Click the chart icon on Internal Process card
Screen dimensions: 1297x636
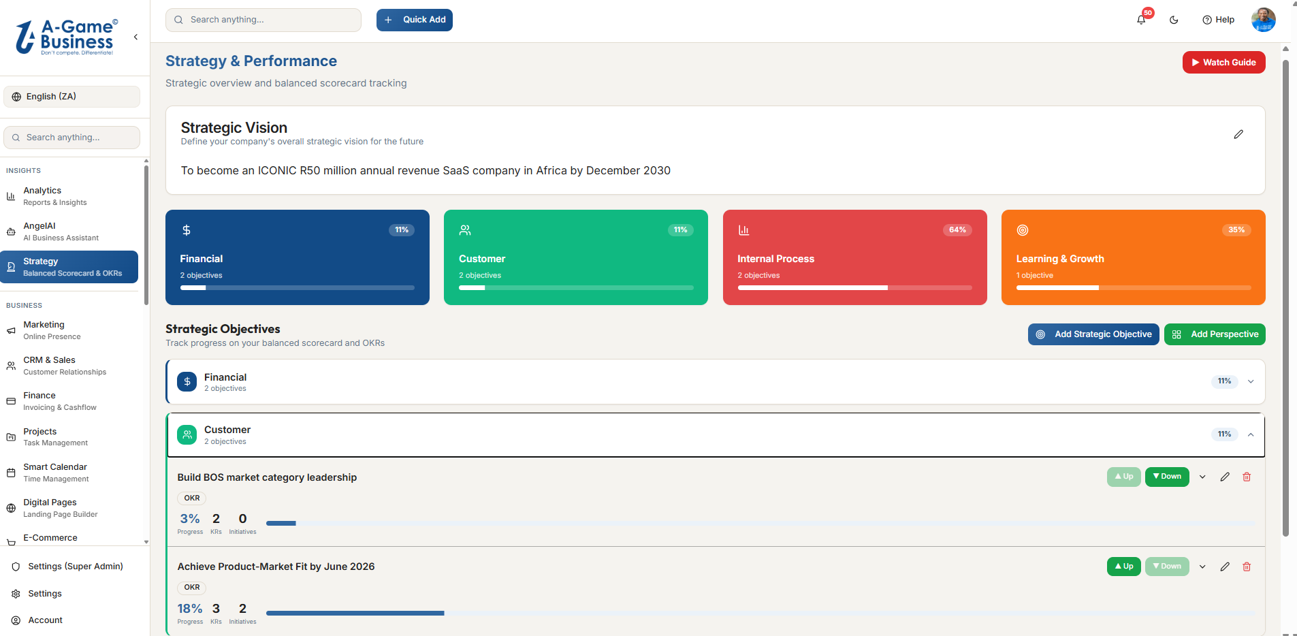tap(743, 230)
